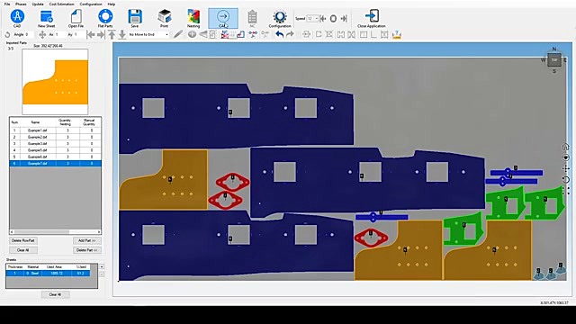Click the TOP face of view cube
The image size is (576, 324).
click(x=554, y=60)
